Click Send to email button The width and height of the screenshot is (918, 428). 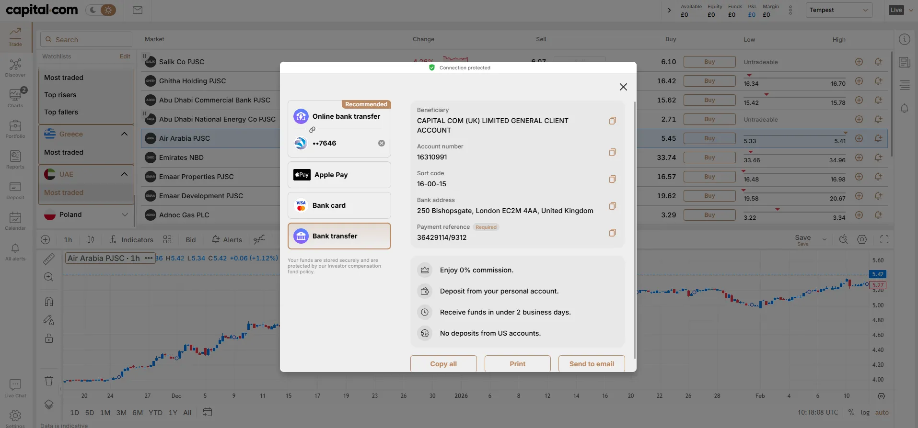click(592, 364)
